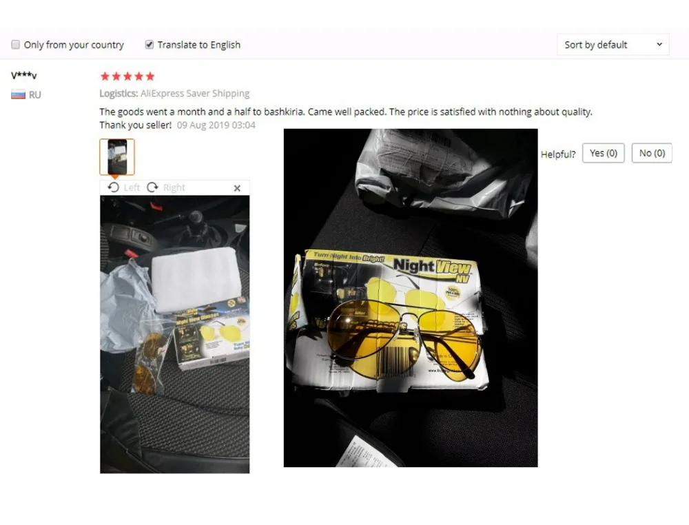Open the Sort by default dropdown

pyautogui.click(x=613, y=45)
